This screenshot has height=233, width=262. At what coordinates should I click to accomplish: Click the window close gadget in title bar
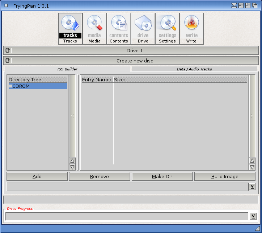pos(6,5)
